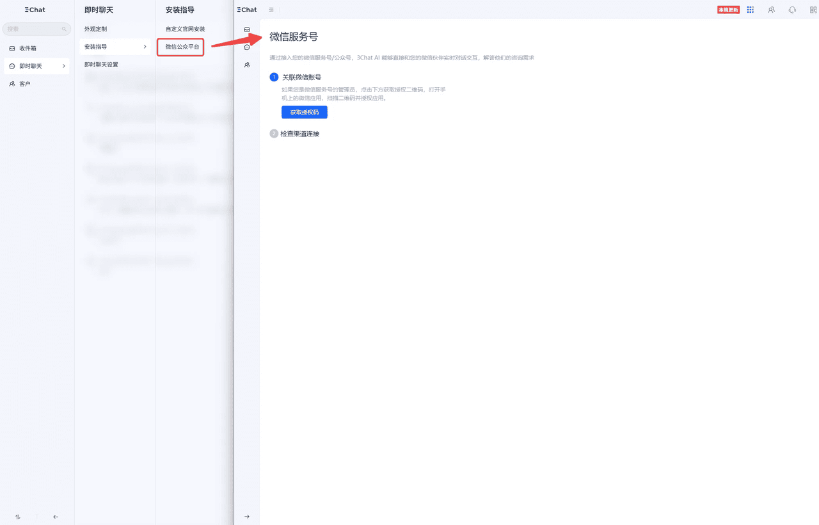
Task: Open the QR code icon at top right
Action: 813,10
